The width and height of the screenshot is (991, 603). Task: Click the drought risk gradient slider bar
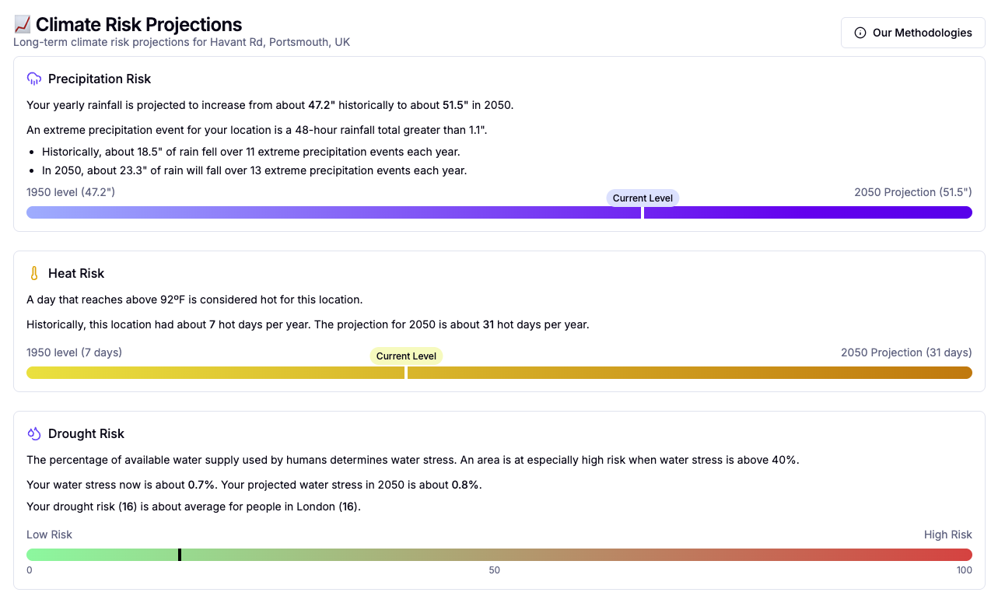tap(498, 554)
